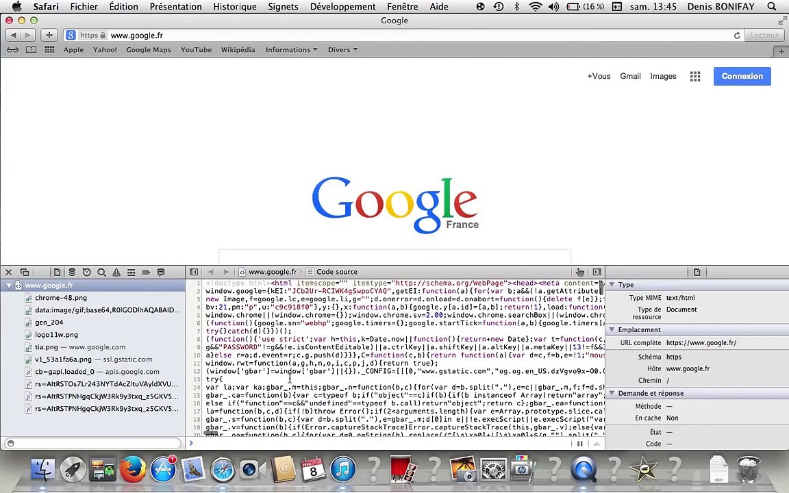Open the Yahoo! bookmark
This screenshot has height=493, width=789.
pos(105,50)
